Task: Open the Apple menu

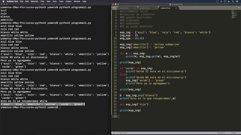Action: click(3, 1)
